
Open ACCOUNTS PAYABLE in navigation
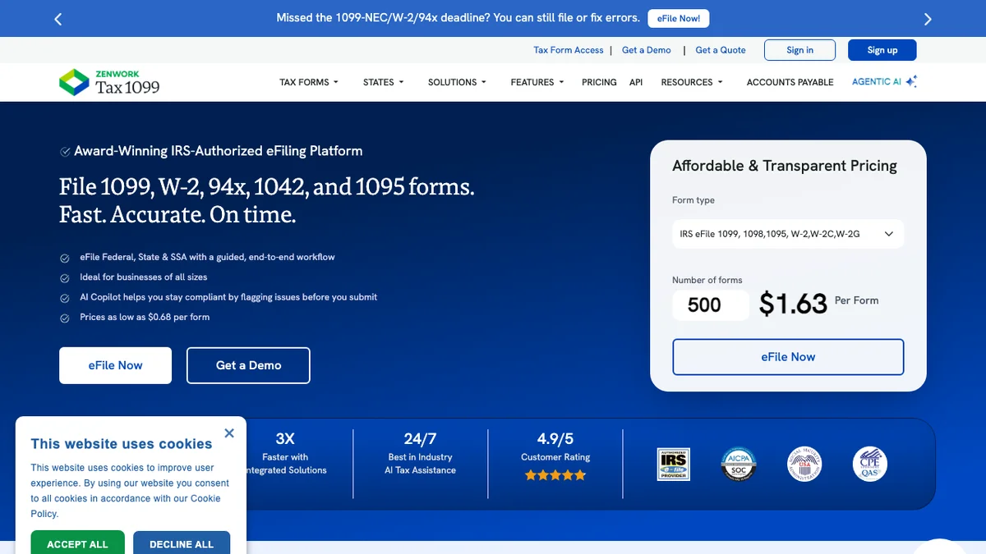pyautogui.click(x=790, y=82)
